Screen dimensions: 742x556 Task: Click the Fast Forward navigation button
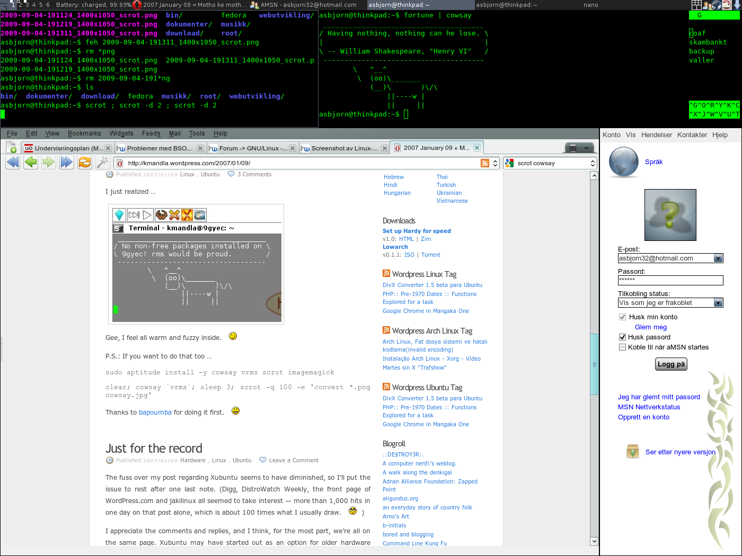tap(67, 163)
